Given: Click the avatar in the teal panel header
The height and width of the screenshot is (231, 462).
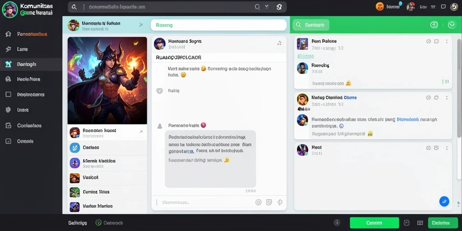Looking at the screenshot, I should (74, 25).
